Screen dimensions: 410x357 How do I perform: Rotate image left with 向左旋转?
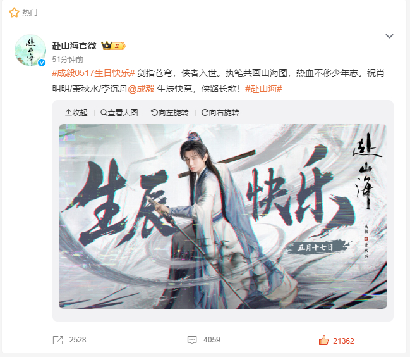click(169, 113)
